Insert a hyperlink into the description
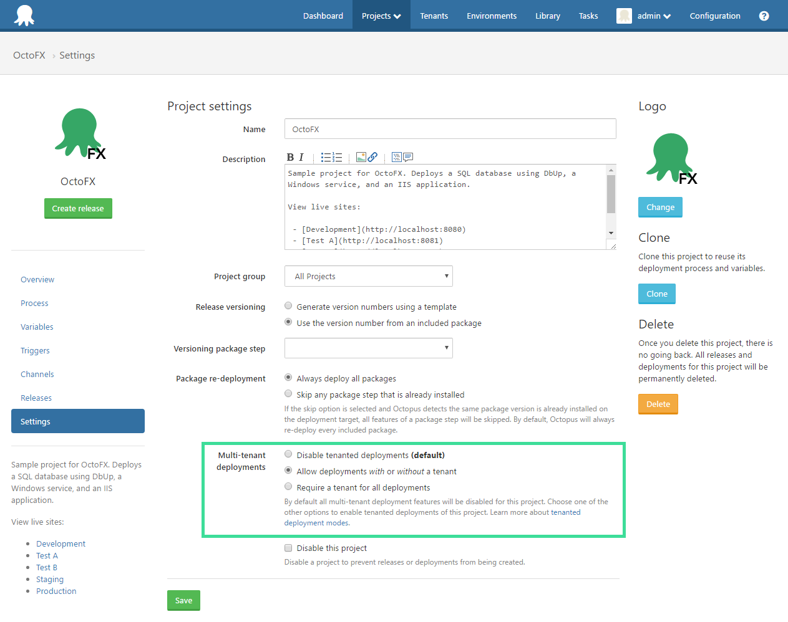The width and height of the screenshot is (788, 622). pyautogui.click(x=372, y=156)
